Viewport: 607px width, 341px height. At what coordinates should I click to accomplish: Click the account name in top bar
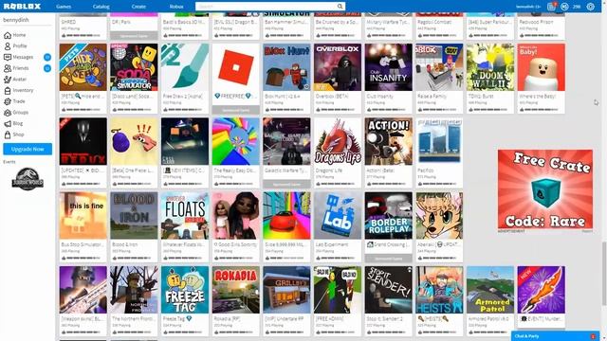coord(528,7)
